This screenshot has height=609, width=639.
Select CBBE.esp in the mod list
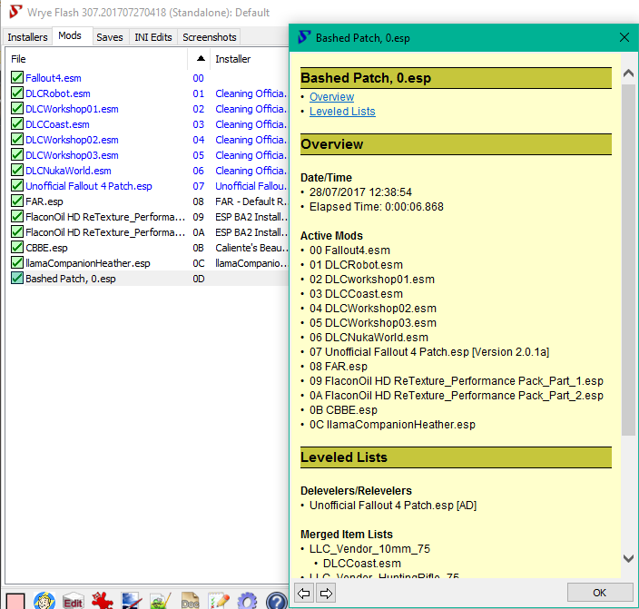46,248
